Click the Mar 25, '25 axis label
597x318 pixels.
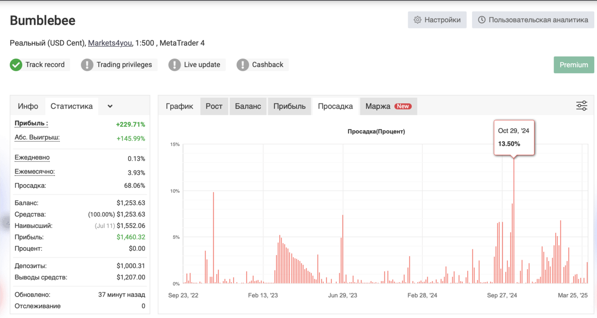pos(572,295)
